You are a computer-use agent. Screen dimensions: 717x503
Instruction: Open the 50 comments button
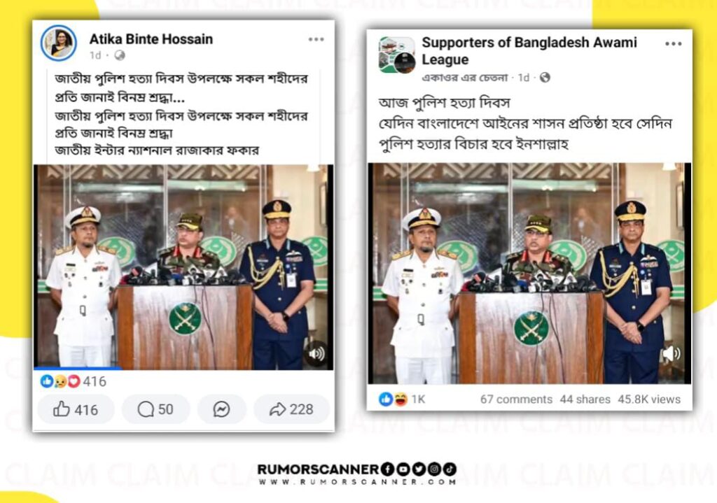pyautogui.click(x=155, y=409)
